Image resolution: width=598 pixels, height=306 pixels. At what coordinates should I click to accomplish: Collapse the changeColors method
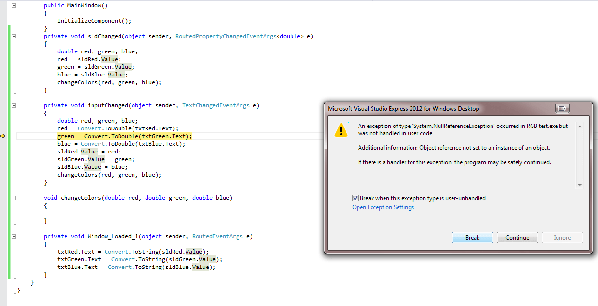tap(13, 198)
